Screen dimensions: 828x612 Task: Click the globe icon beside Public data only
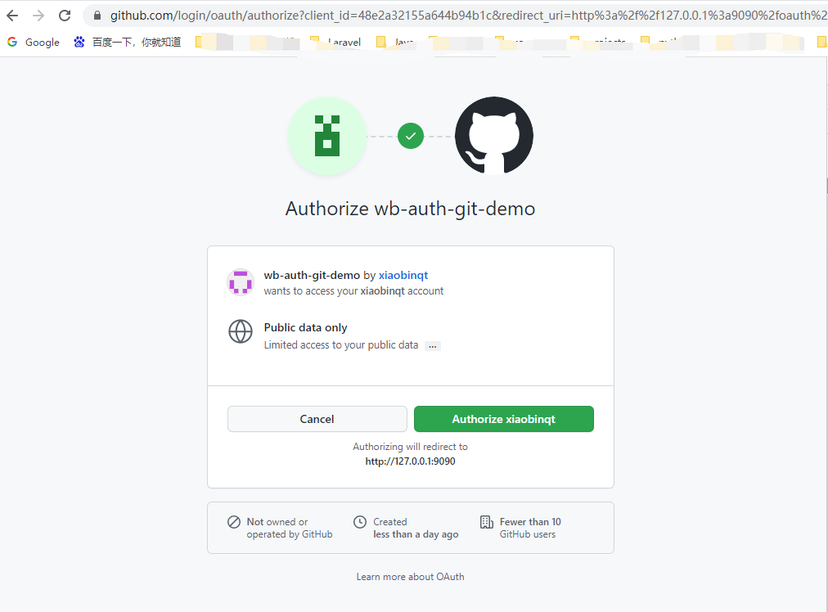pos(241,331)
